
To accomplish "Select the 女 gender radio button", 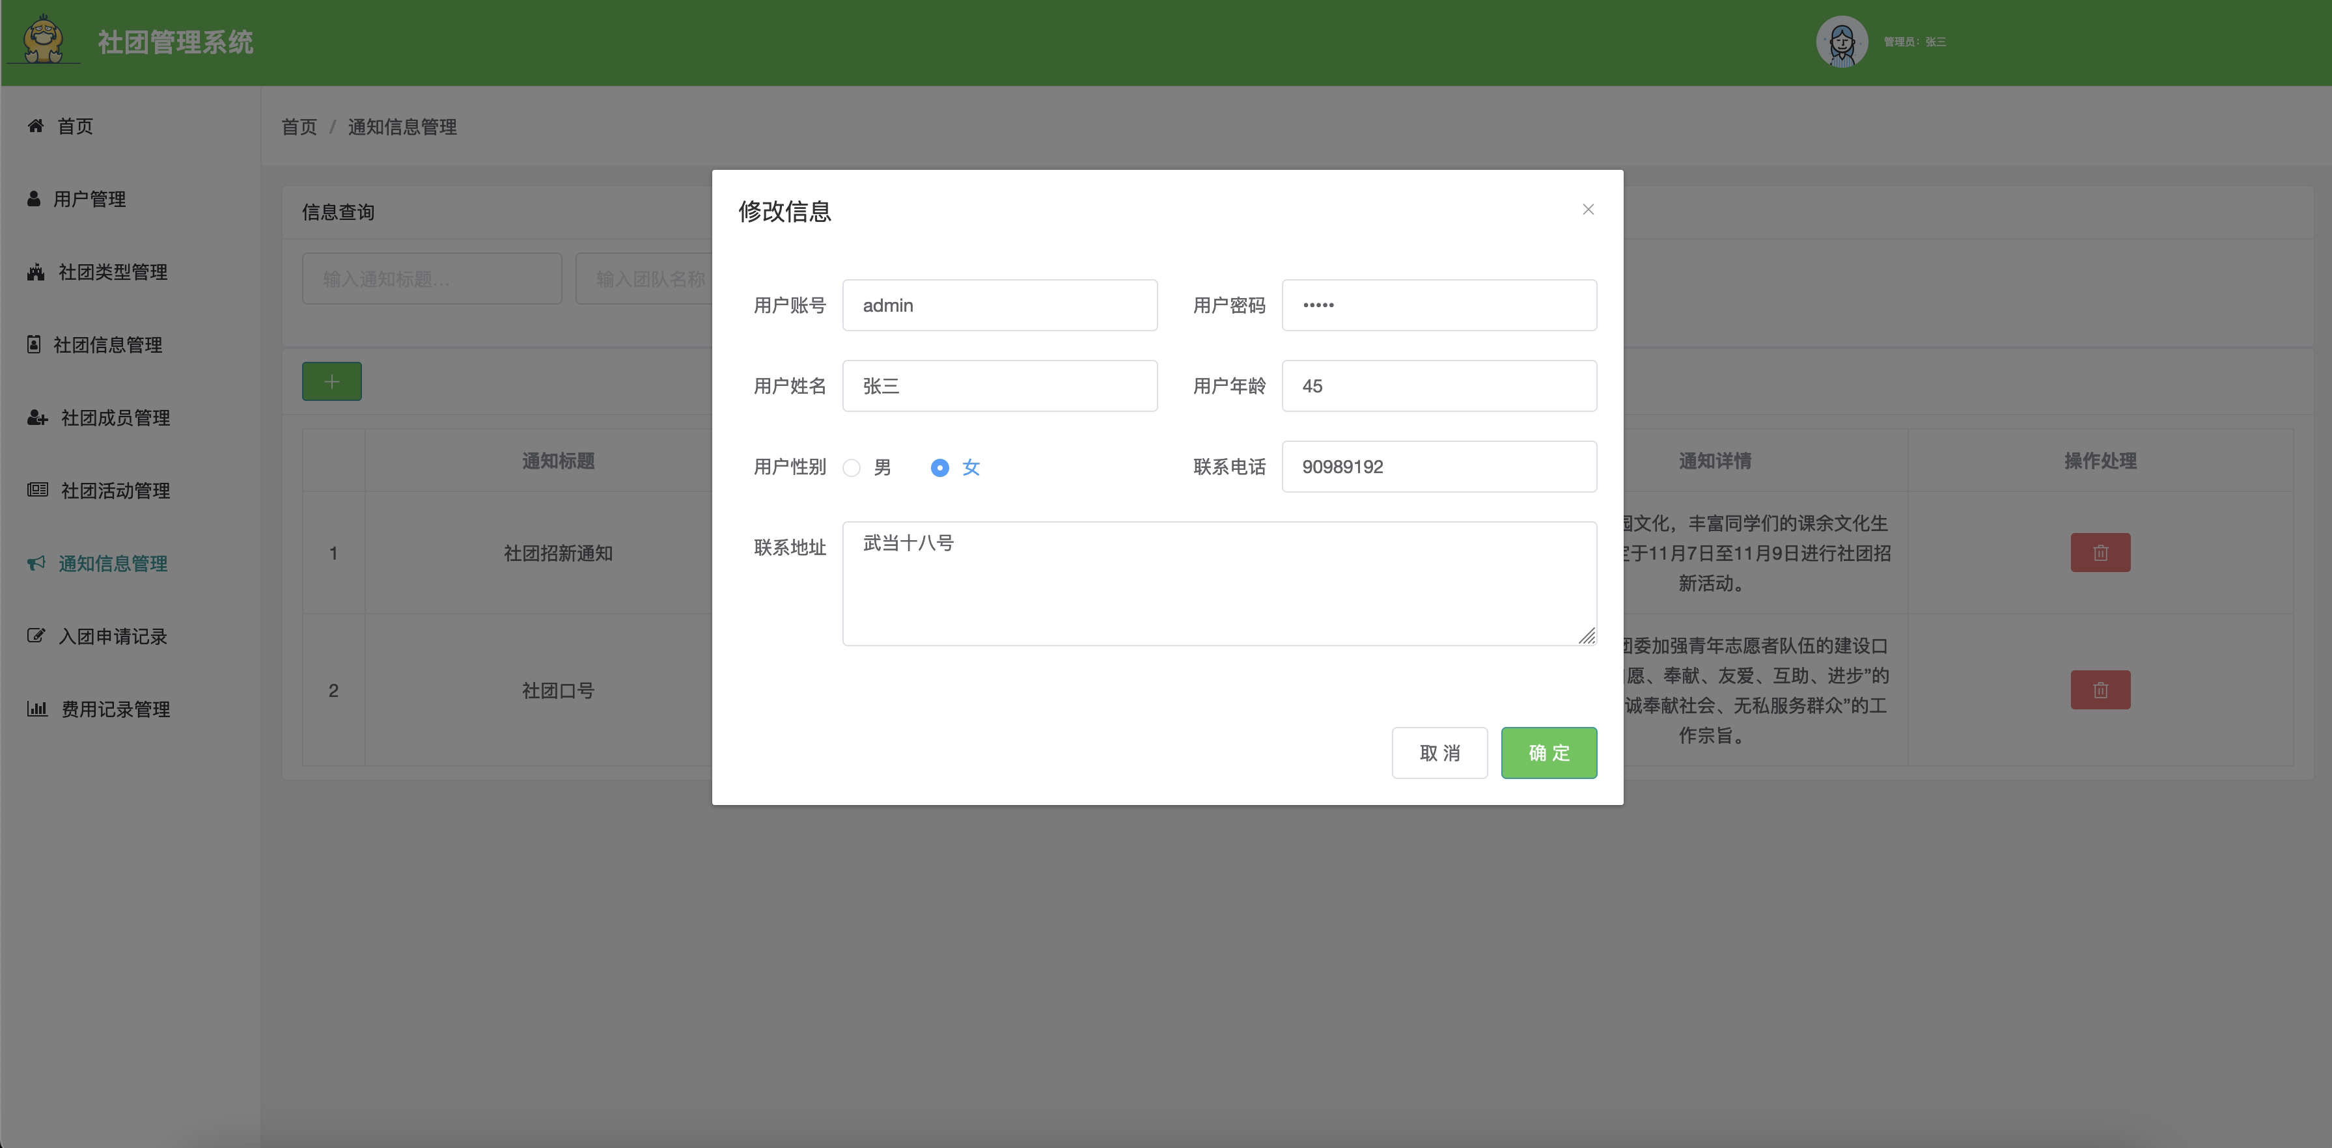I will click(939, 468).
